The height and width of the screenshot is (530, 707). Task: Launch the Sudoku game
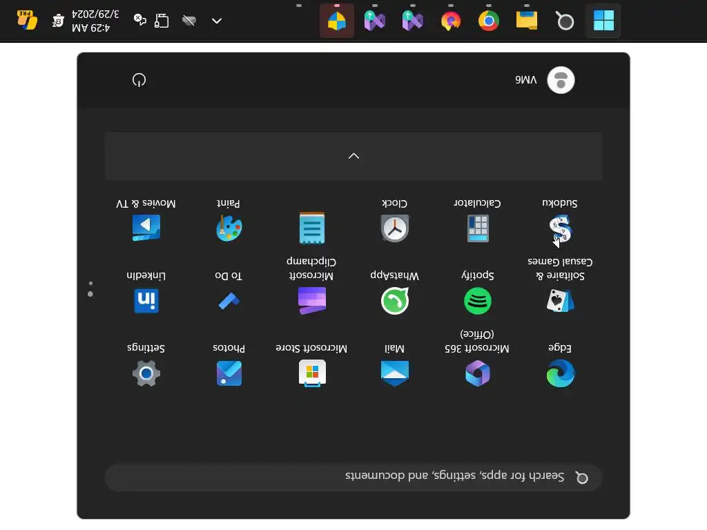560,228
